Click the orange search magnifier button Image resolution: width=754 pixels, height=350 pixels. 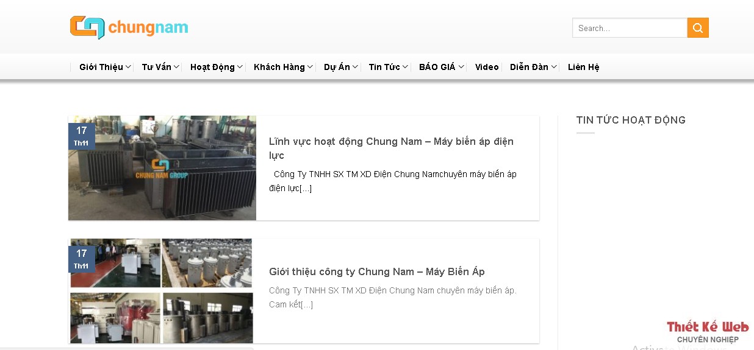click(698, 28)
